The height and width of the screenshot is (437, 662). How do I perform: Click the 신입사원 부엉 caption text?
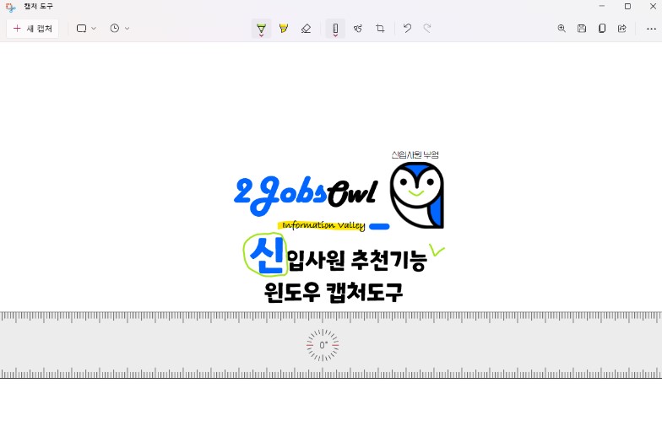(x=415, y=155)
